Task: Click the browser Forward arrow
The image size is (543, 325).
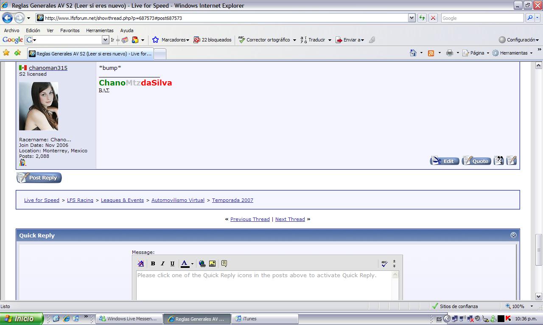Action: [19, 18]
